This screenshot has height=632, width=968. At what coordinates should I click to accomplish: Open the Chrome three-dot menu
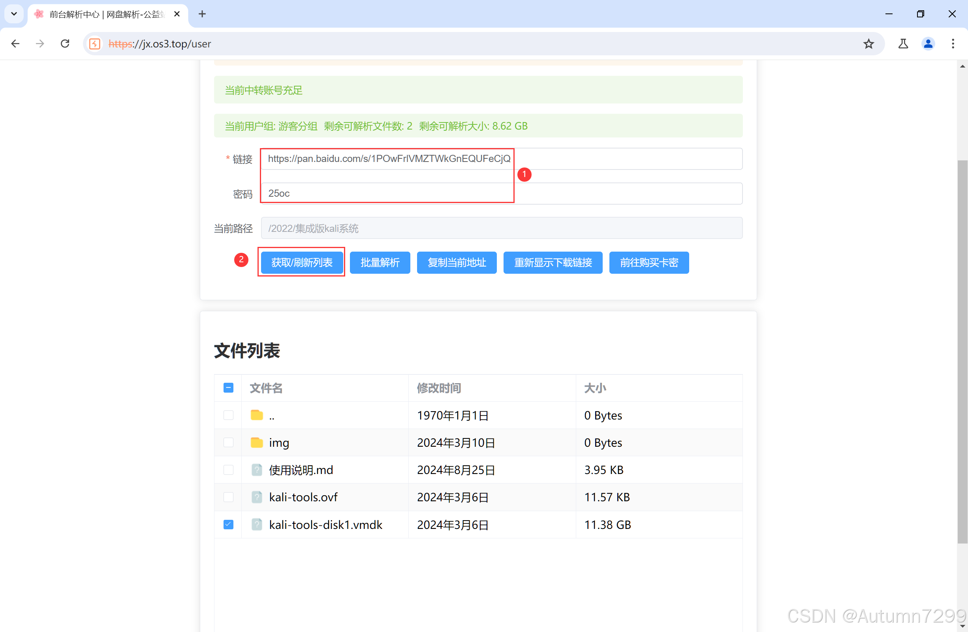pos(953,43)
